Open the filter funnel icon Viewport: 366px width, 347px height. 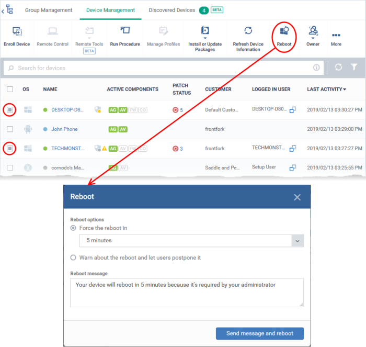[354, 67]
